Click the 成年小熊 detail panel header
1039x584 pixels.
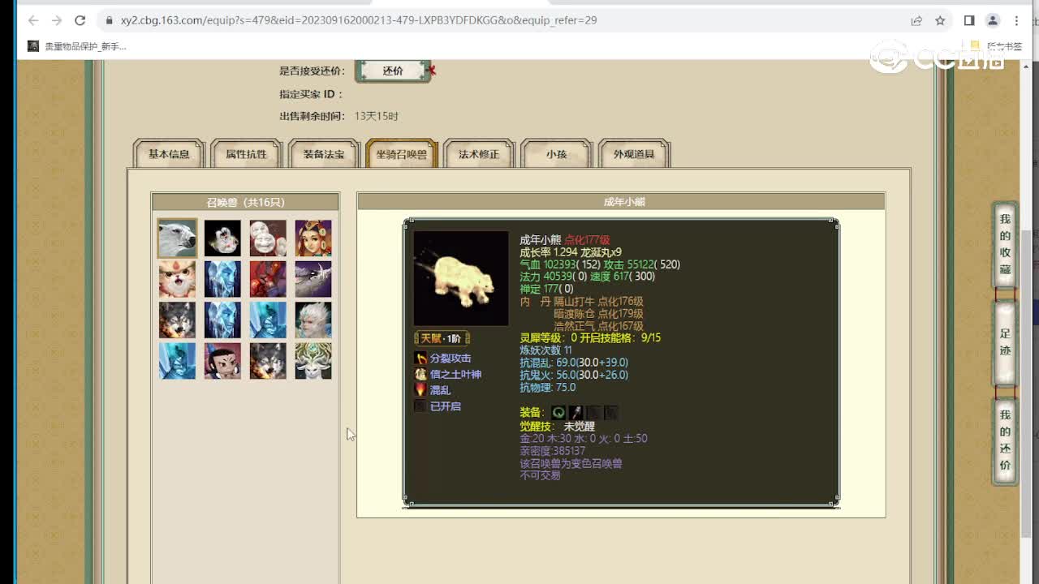pyautogui.click(x=621, y=202)
